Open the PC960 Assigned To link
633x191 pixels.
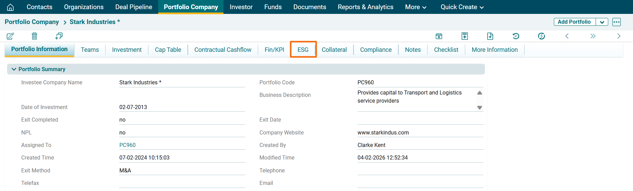[127, 145]
